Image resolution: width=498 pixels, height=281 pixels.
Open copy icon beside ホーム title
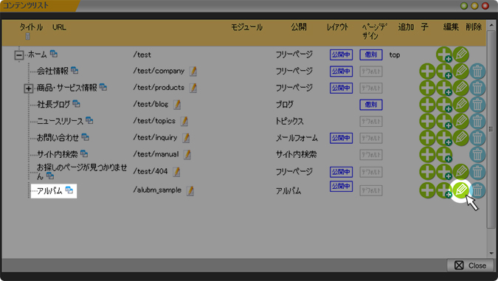54,54
